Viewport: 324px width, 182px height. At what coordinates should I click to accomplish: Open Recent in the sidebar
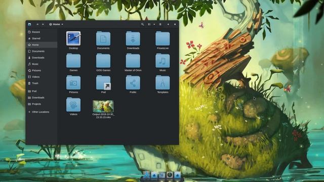pos(42,32)
